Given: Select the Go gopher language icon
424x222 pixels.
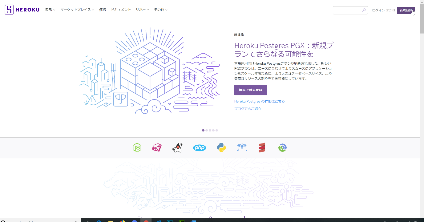Looking at the screenshot, I should pyautogui.click(x=242, y=148).
